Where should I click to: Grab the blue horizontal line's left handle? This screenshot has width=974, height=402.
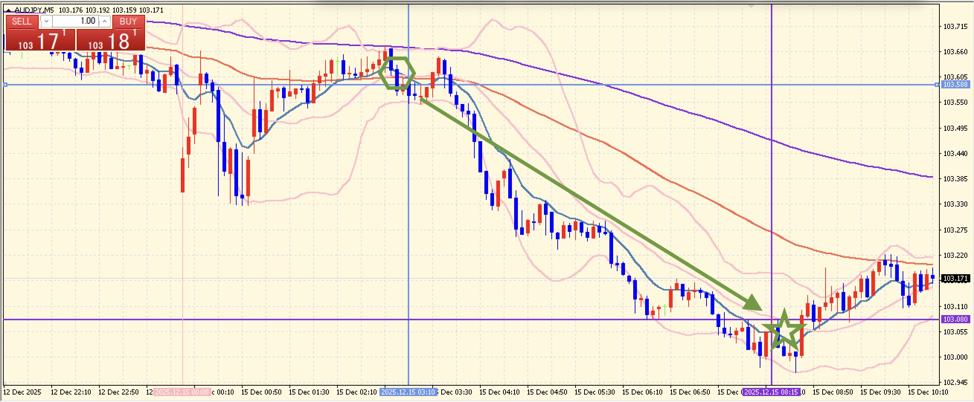coord(5,85)
